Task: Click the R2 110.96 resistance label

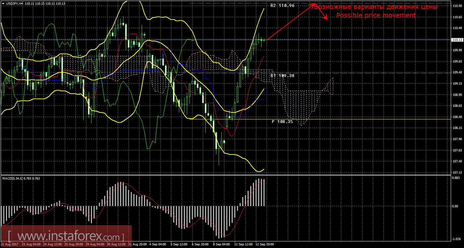Action: tap(282, 6)
